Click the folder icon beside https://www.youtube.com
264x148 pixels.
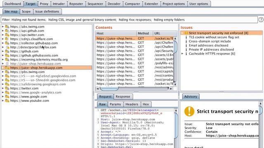click(x=7, y=101)
